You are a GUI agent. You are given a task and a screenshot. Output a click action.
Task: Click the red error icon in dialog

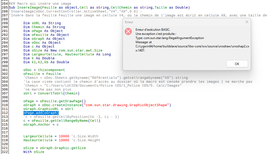click(x=128, y=31)
